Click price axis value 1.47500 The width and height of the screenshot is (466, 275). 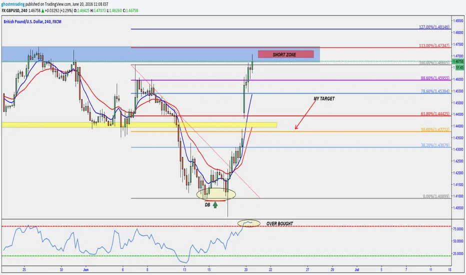[x=458, y=44]
